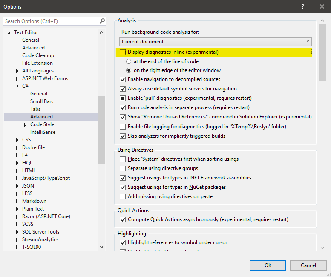Screen dimensions: 331x277
Task: Click Cancel to discard changes
Action: pyautogui.click(x=308, y=265)
